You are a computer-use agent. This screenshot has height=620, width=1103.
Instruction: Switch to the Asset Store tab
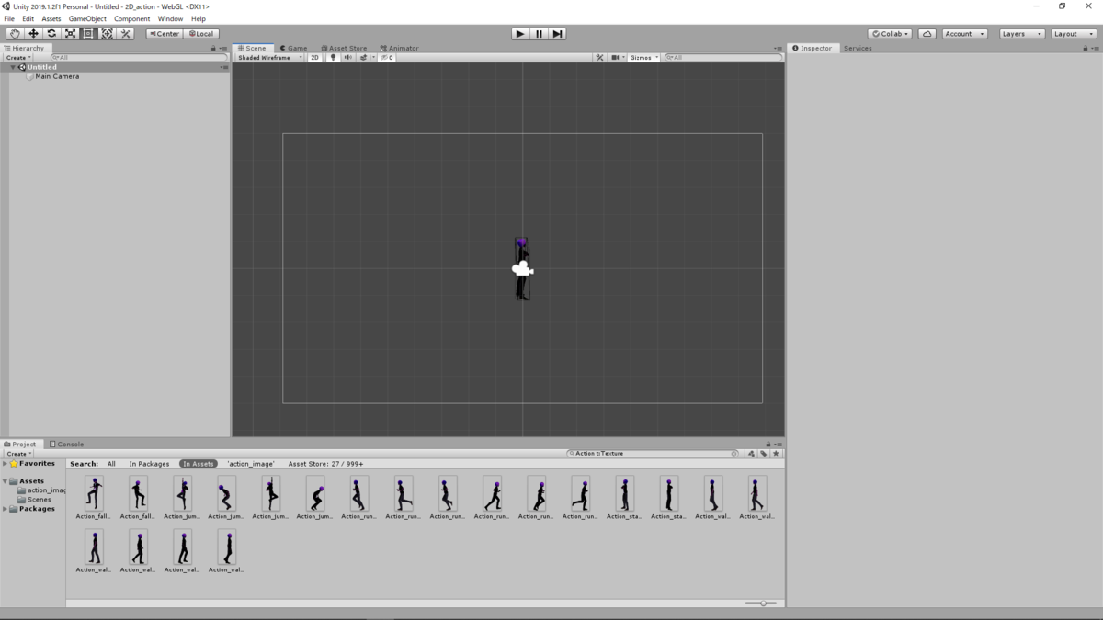tap(344, 49)
